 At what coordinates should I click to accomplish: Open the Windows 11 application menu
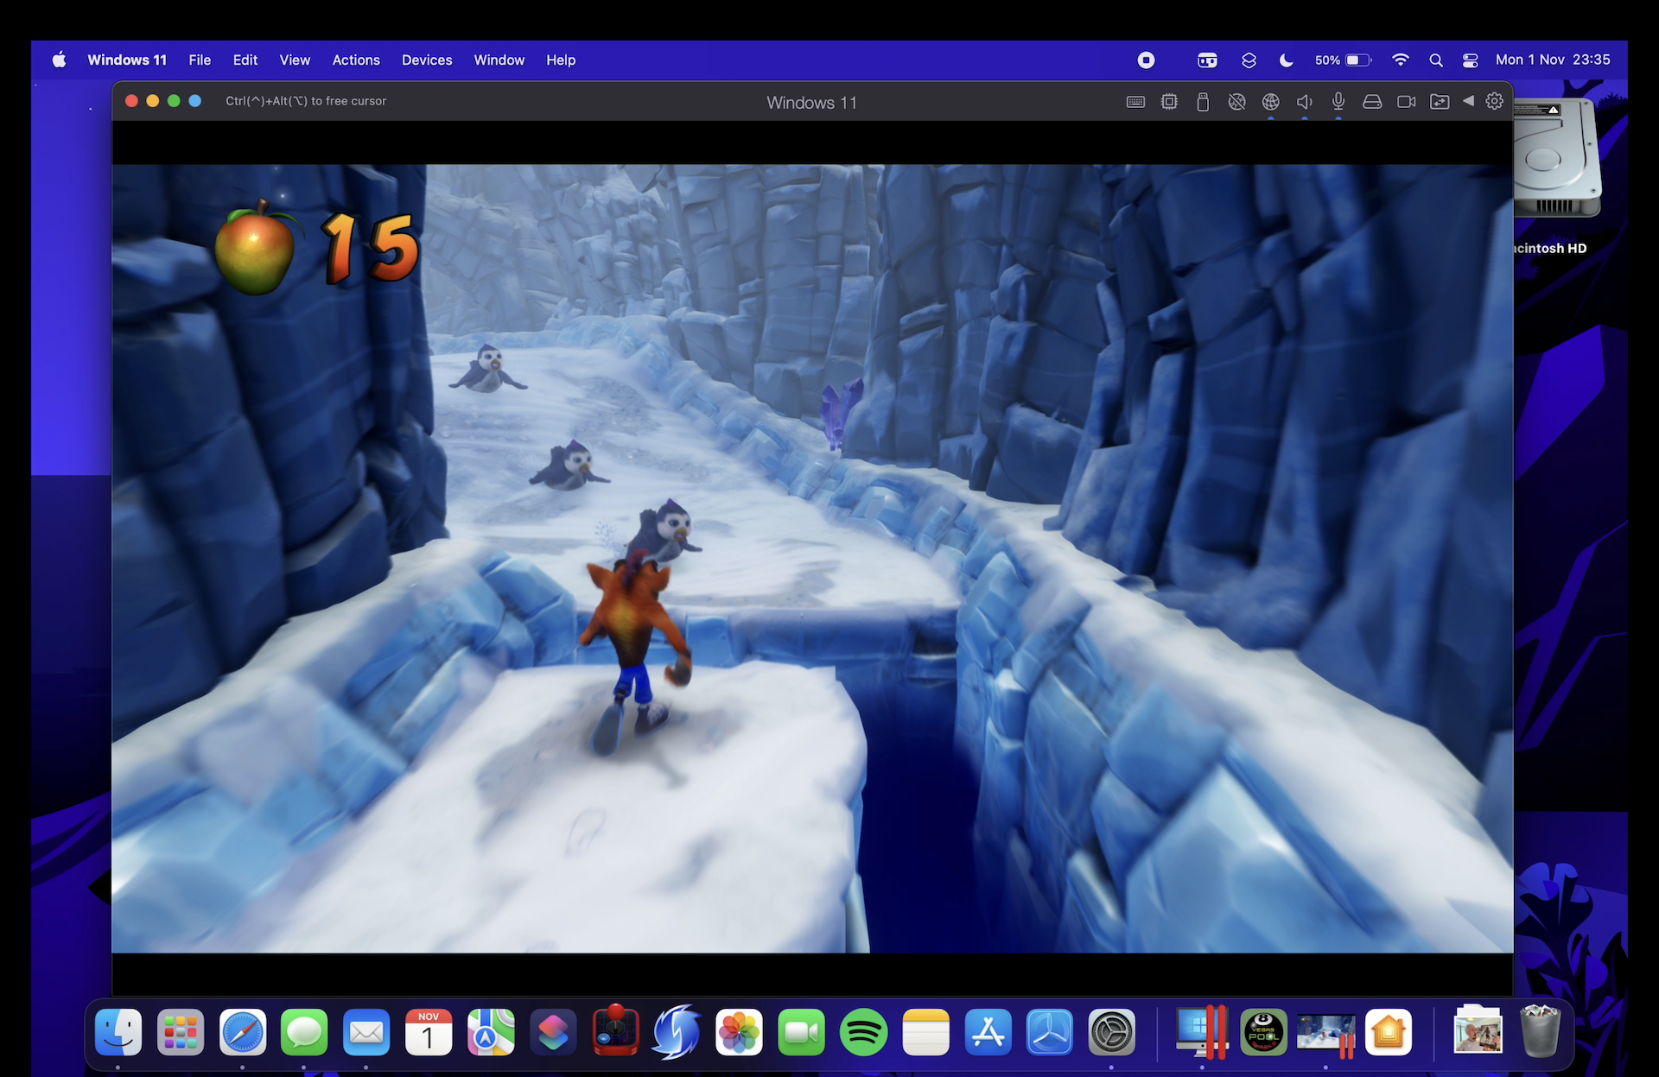[127, 60]
